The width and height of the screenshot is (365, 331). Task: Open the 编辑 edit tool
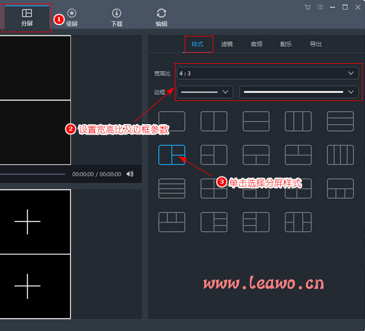[x=161, y=18]
